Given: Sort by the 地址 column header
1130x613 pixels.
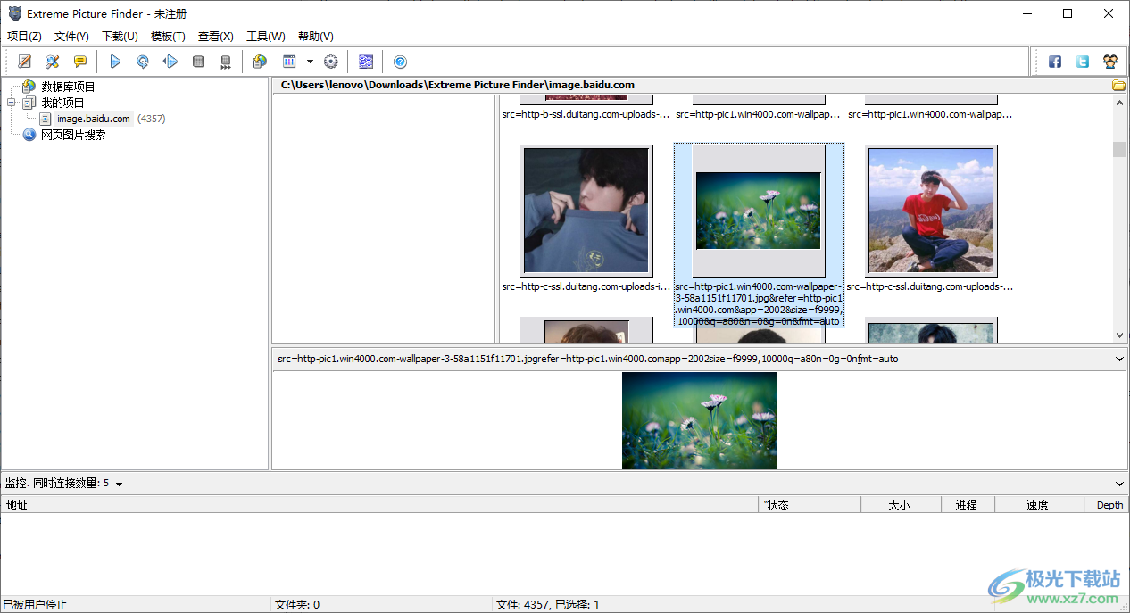Looking at the screenshot, I should tap(379, 505).
